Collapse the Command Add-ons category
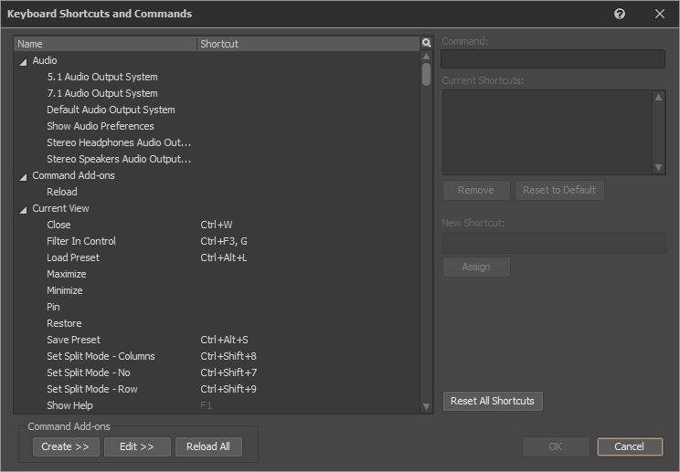Screen dimensions: 680x472 [x=23, y=176]
